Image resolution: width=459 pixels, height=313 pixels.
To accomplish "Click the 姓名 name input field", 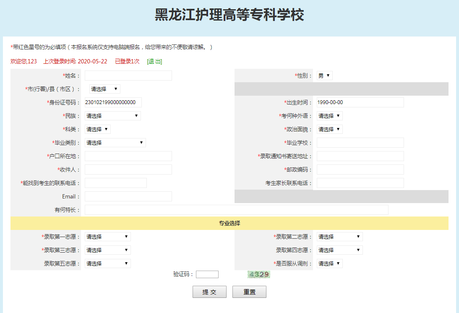I will click(128, 76).
